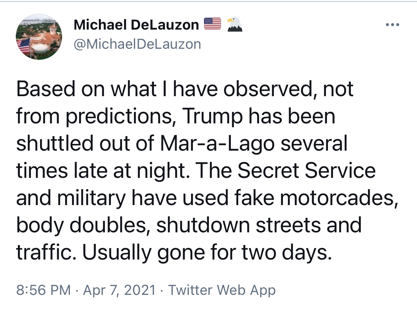Screen dimensions: 417x312
Task: Click the phrase "body doubles" in the tweet
Action: 81,225
